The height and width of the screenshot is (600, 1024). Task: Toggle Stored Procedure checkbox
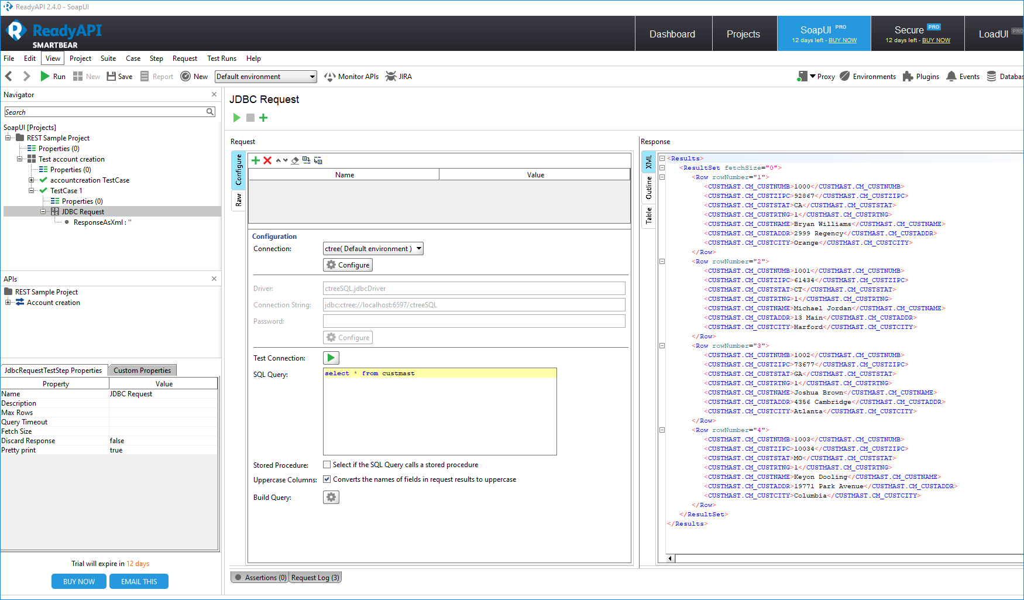click(327, 465)
